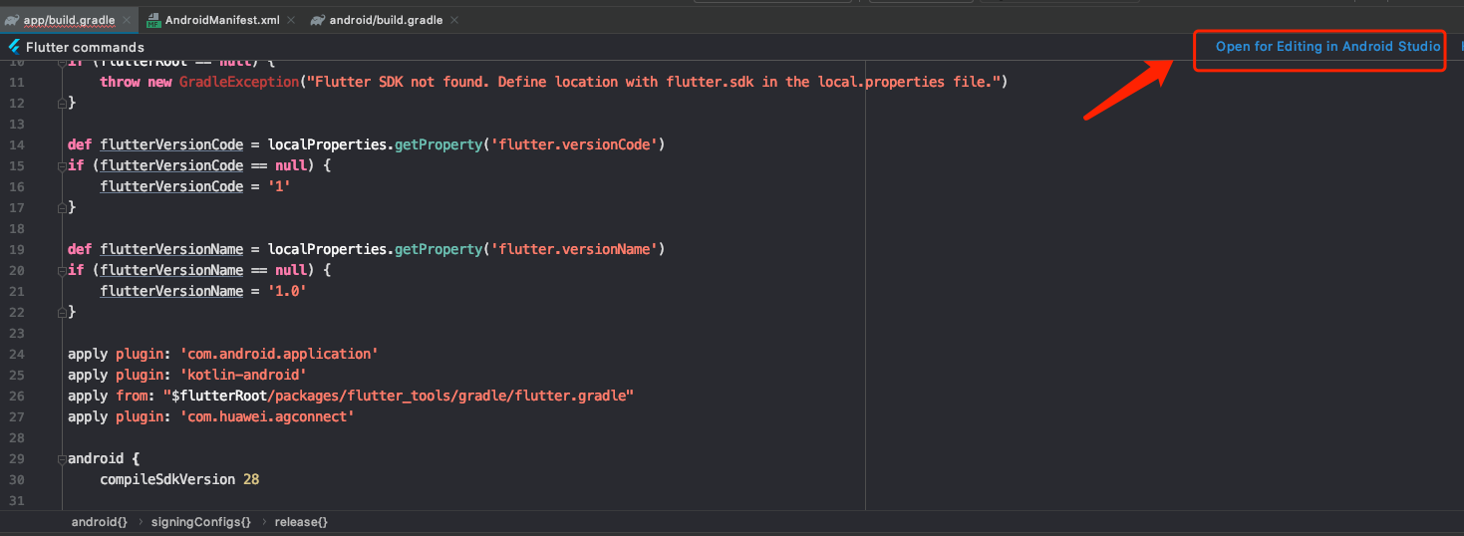Click the 'flutter.versionCode' string on line 14
The image size is (1464, 536).
pyautogui.click(x=572, y=144)
